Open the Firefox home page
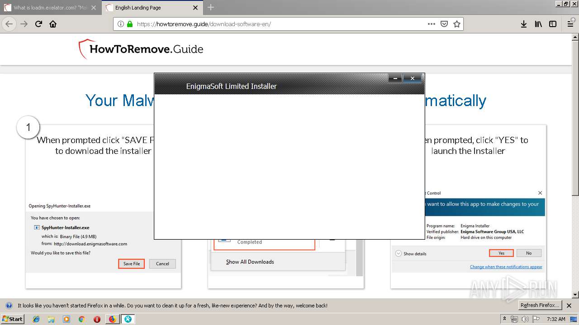This screenshot has width=579, height=325. click(x=53, y=24)
